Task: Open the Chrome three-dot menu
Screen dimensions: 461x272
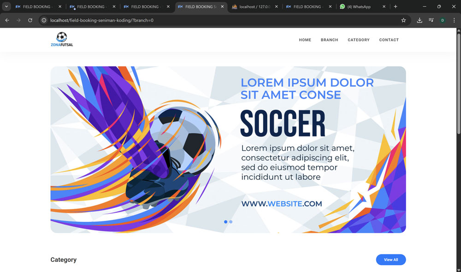Action: (454, 20)
